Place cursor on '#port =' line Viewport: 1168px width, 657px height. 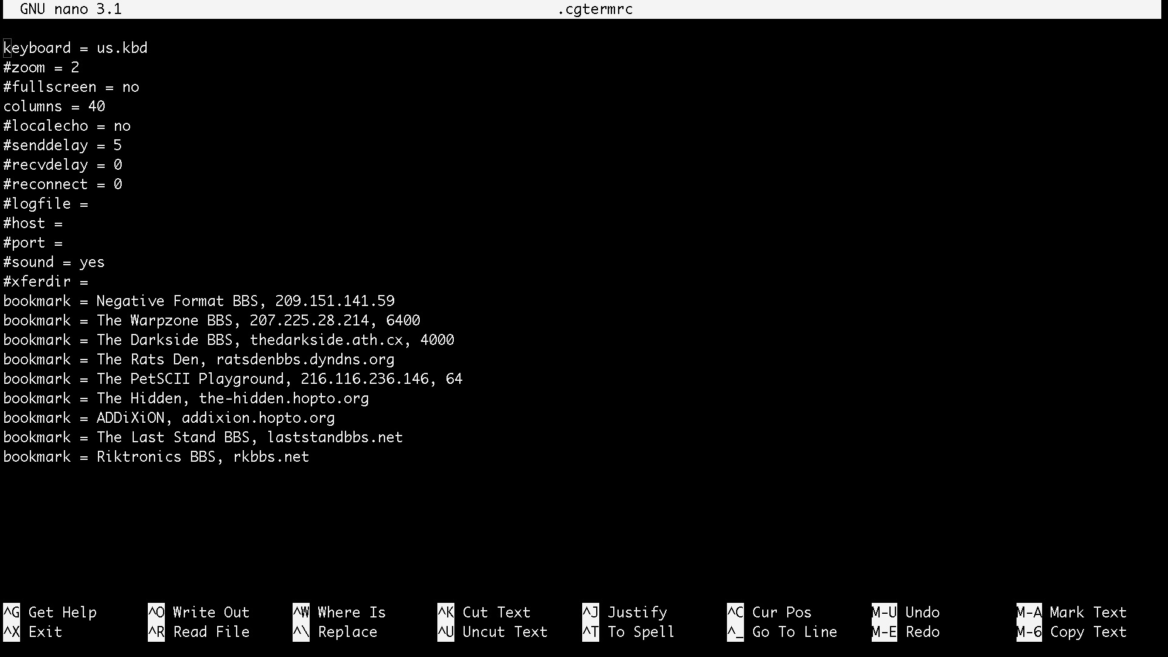pyautogui.click(x=33, y=243)
